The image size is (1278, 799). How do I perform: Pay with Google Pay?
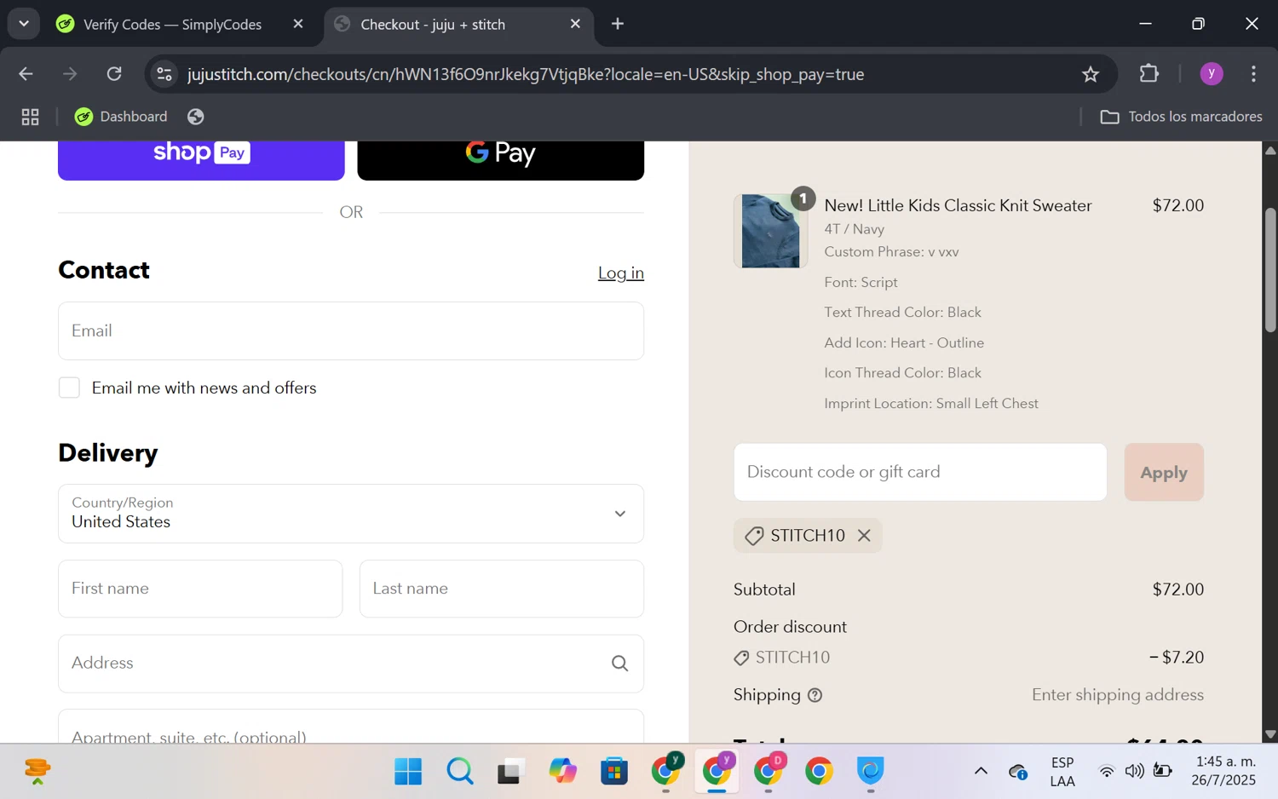click(x=501, y=160)
